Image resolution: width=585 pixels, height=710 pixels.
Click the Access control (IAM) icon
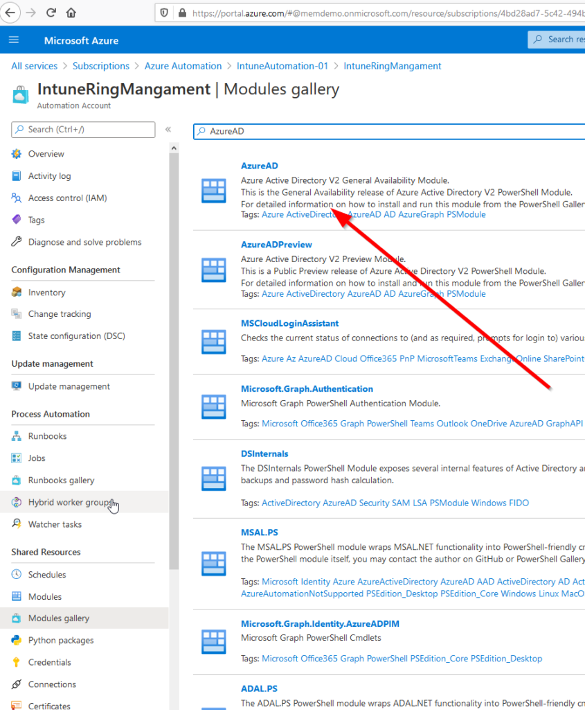tap(17, 198)
